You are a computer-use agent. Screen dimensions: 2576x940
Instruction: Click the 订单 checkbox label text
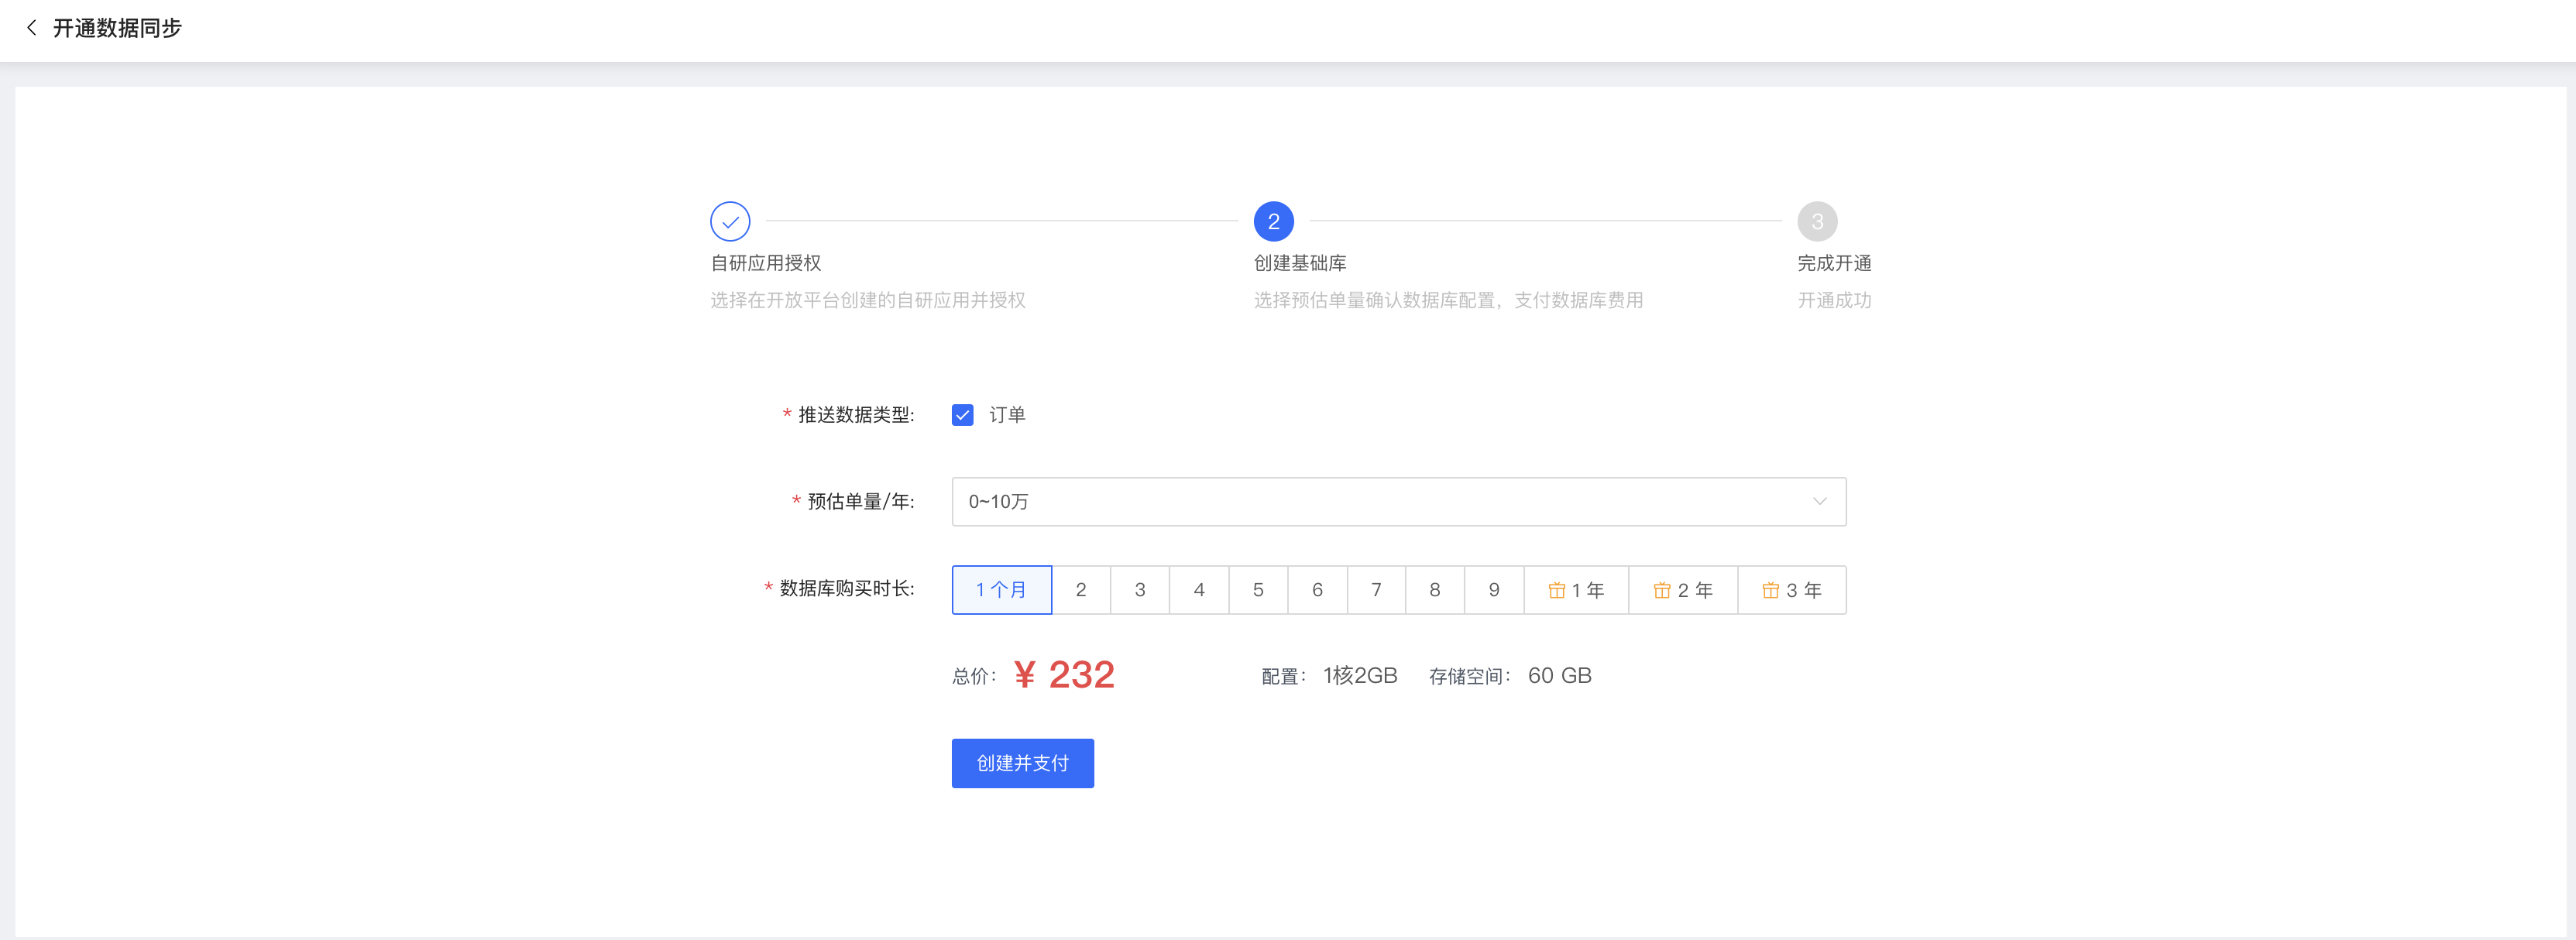coord(1007,415)
